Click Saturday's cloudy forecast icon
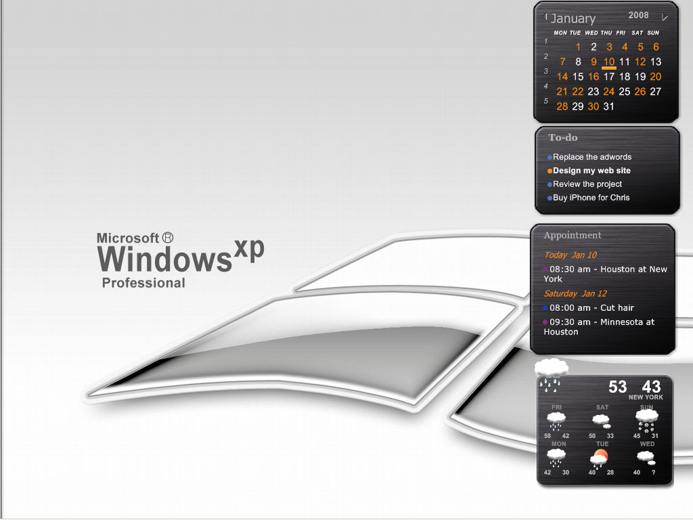 (602, 420)
